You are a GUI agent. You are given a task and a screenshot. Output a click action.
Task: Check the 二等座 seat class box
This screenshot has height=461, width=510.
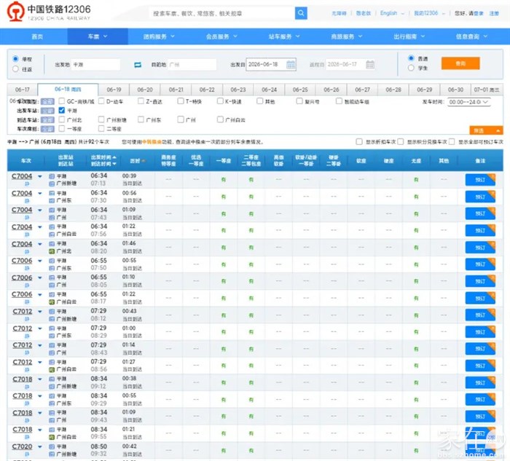coord(101,129)
